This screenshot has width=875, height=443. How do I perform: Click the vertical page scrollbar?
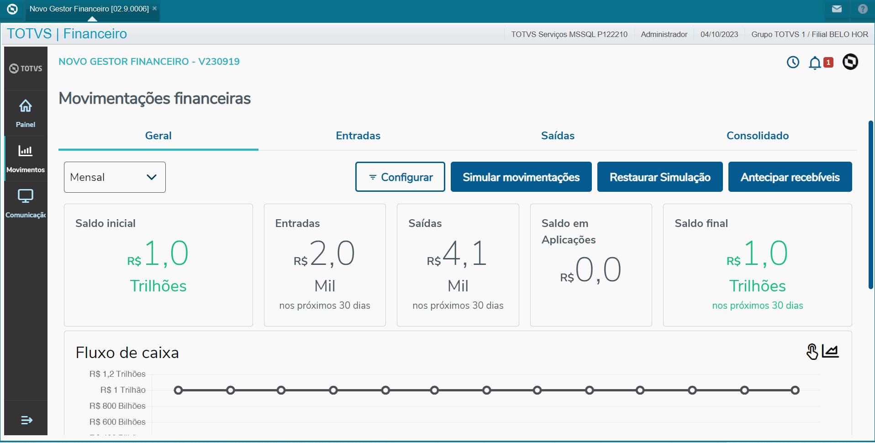click(871, 205)
